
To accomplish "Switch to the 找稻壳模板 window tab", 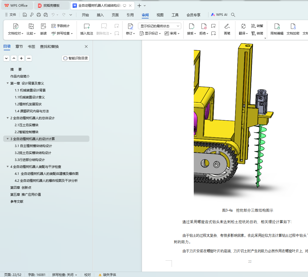I will point(52,6).
